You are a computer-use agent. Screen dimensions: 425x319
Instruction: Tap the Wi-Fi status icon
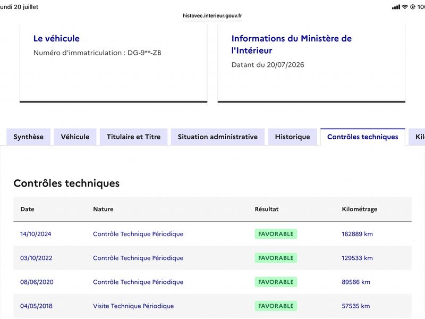(405, 7)
